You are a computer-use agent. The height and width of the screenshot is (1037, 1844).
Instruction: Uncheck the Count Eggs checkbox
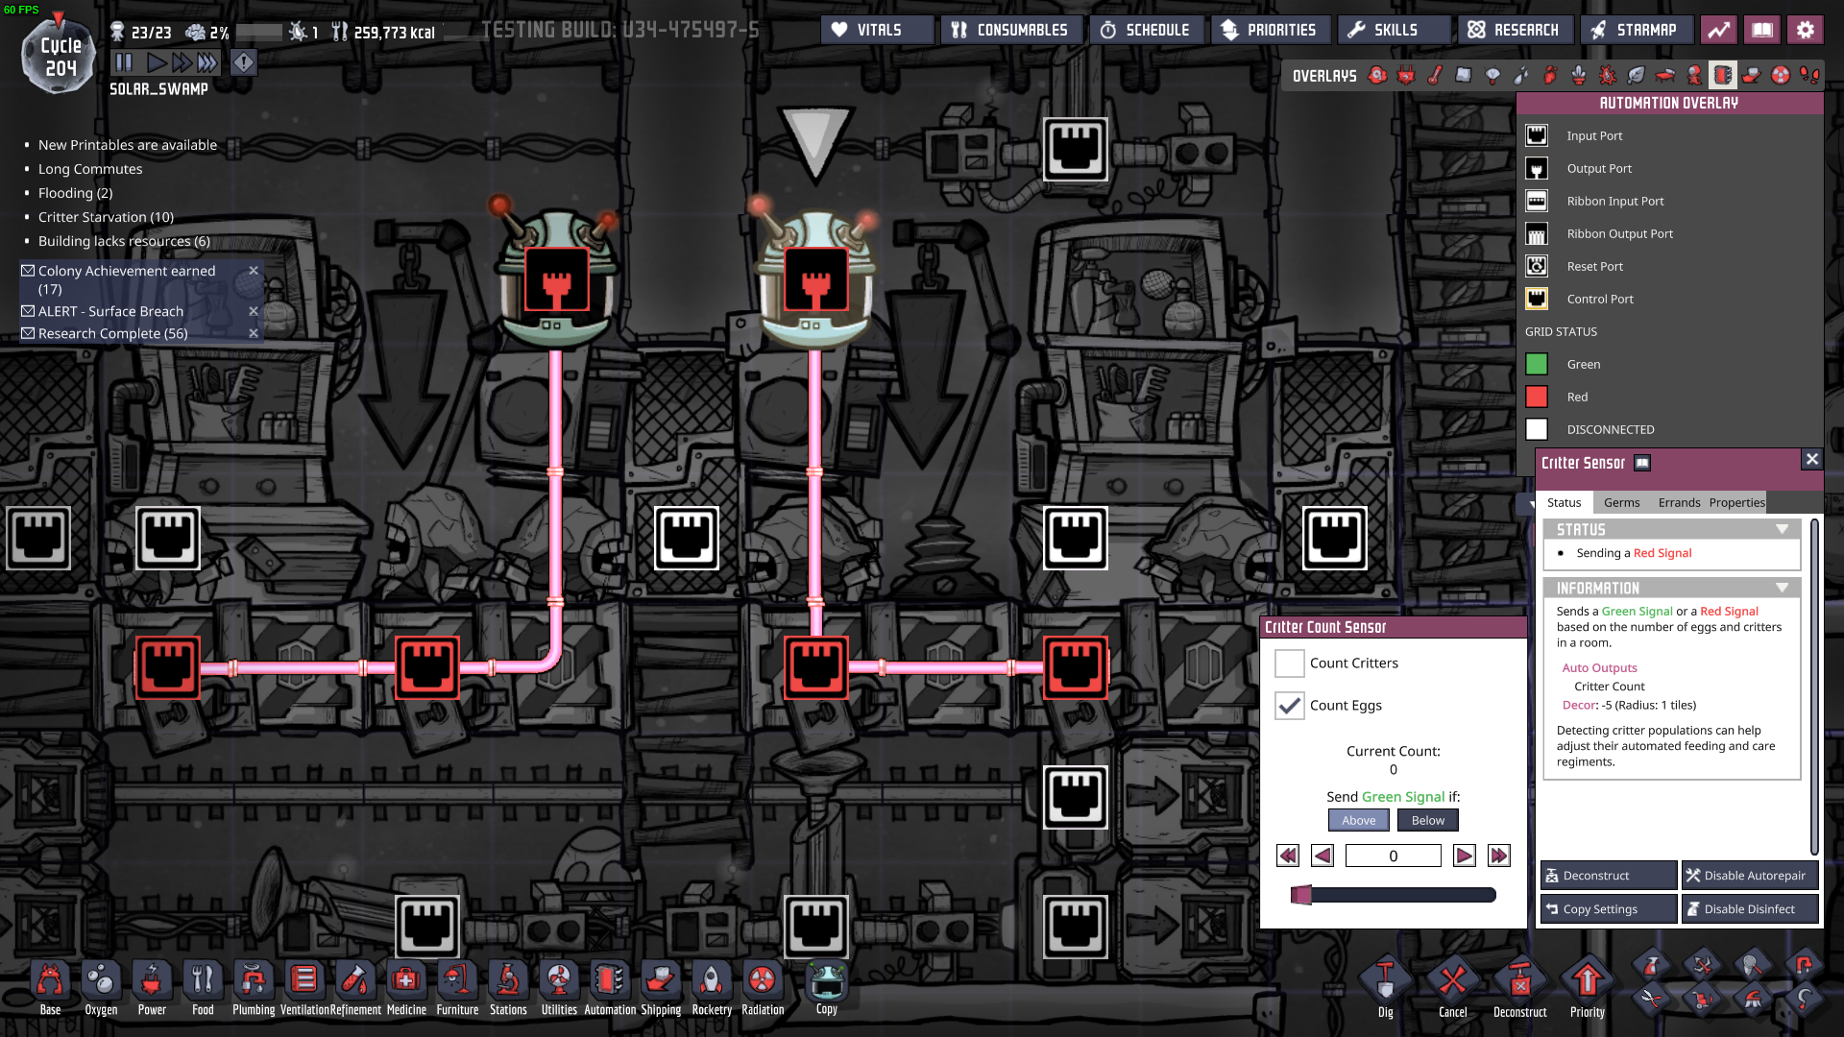point(1289,706)
